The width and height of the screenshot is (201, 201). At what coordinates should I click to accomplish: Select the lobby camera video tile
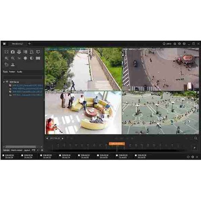coord(83,112)
